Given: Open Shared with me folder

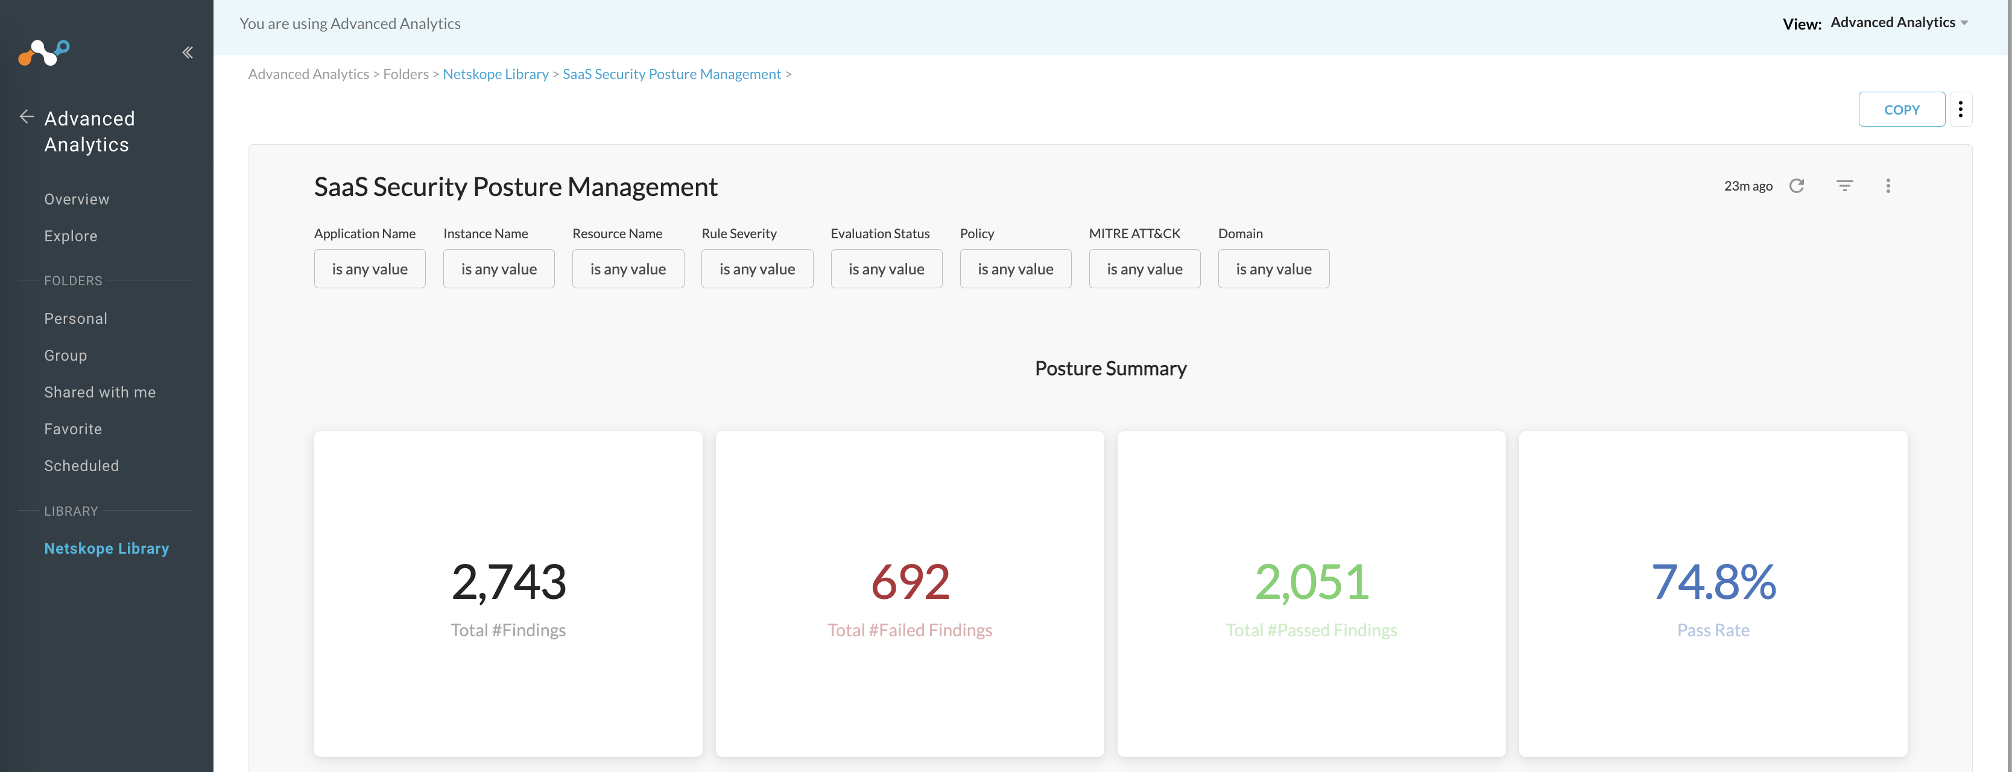Looking at the screenshot, I should click(x=100, y=392).
